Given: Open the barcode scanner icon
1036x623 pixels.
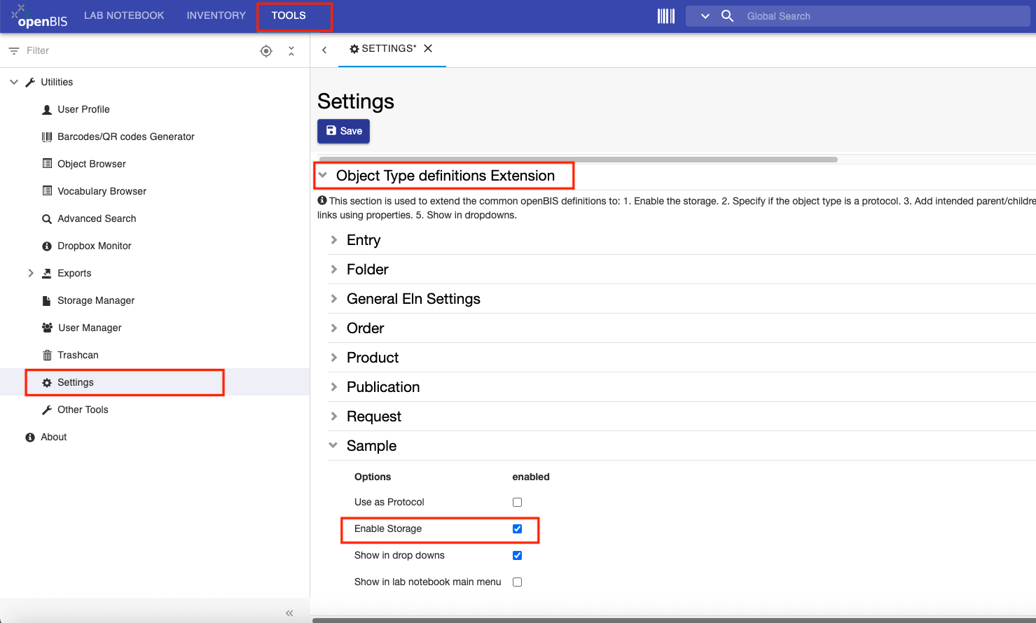Looking at the screenshot, I should 665,16.
